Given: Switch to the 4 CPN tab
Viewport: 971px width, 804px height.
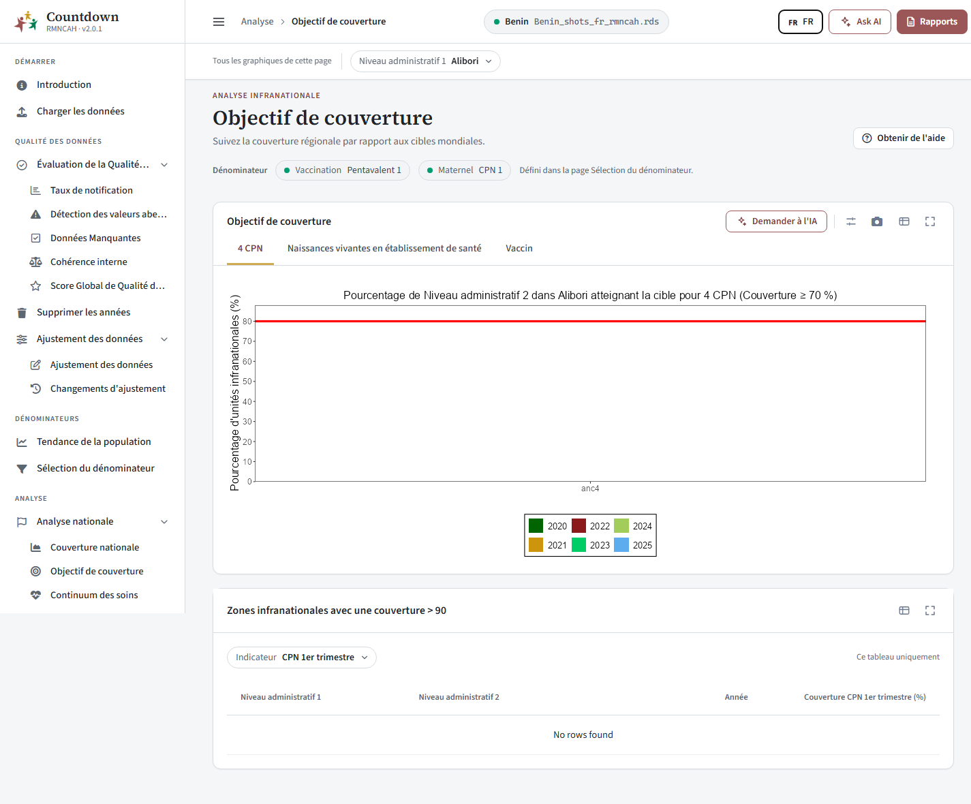Looking at the screenshot, I should 250,249.
